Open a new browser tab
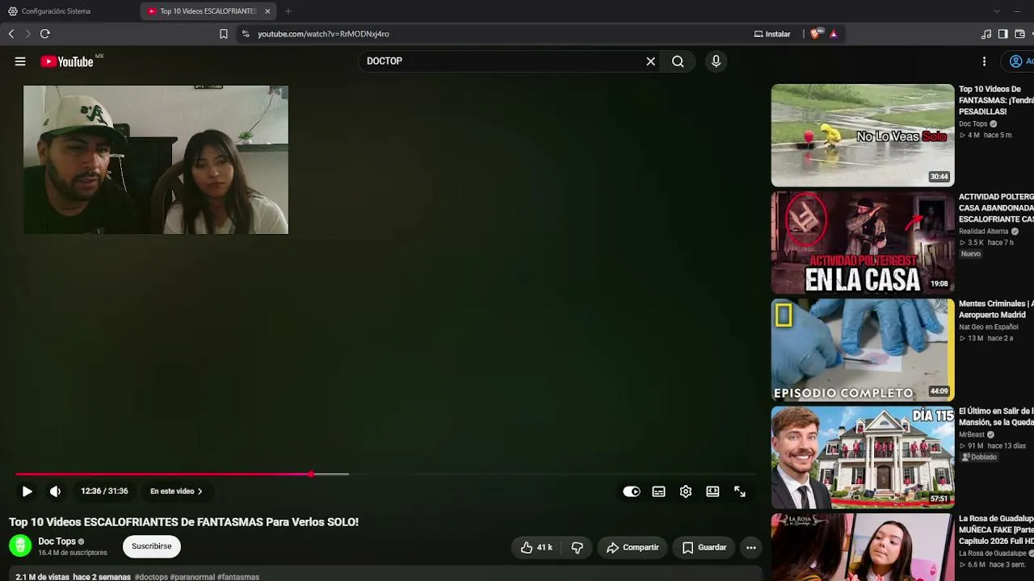Image resolution: width=1034 pixels, height=581 pixels. pyautogui.click(x=288, y=11)
